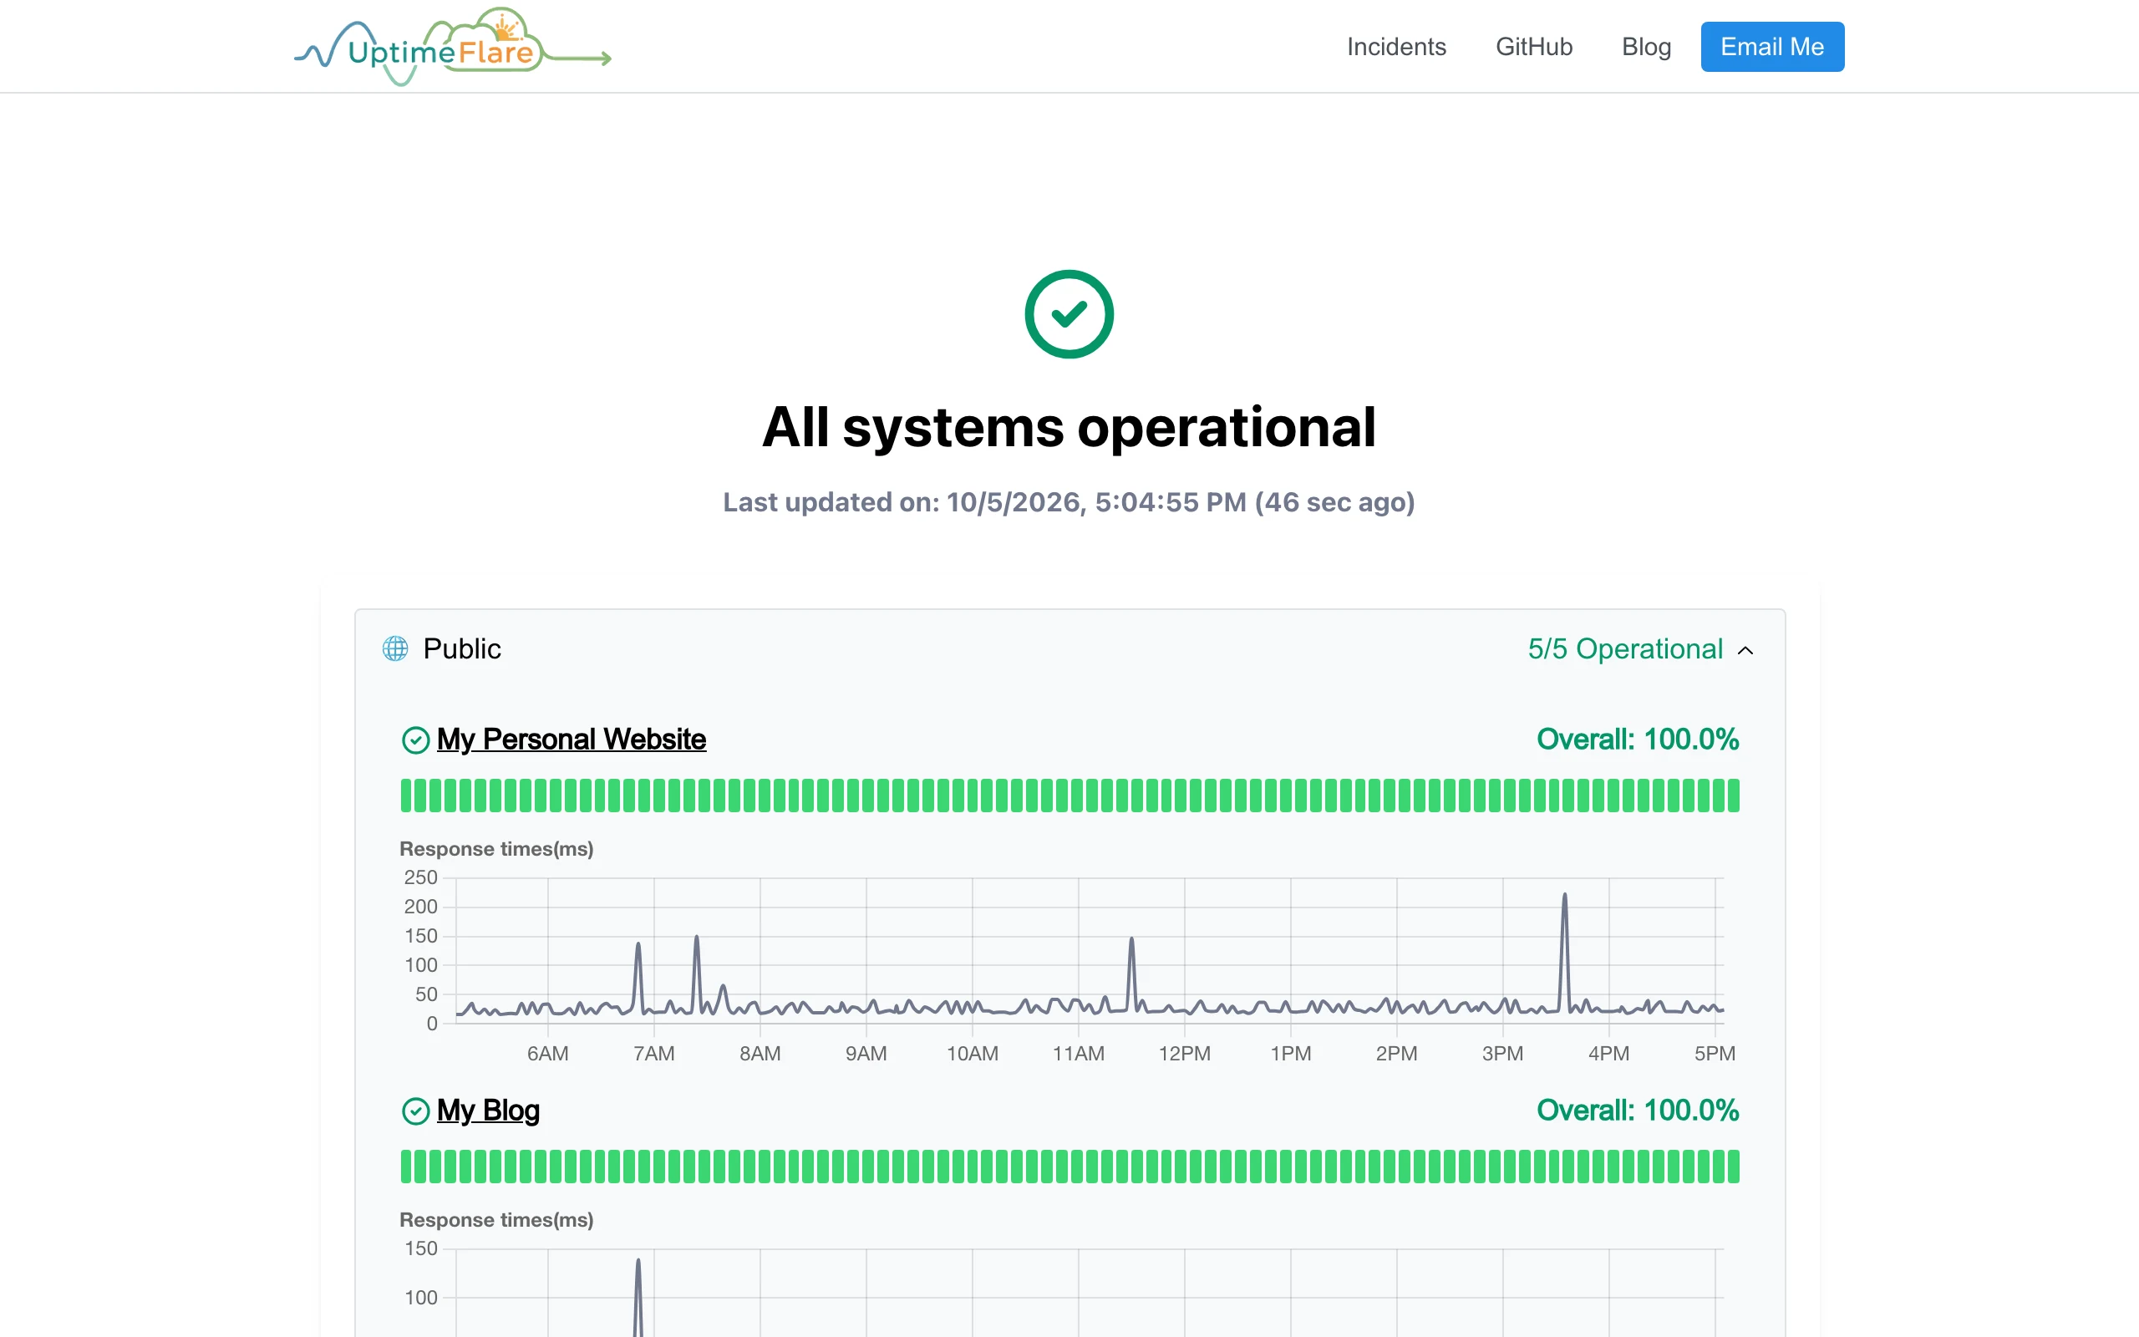
Task: Click the My Personal Website status check icon
Action: (x=415, y=740)
